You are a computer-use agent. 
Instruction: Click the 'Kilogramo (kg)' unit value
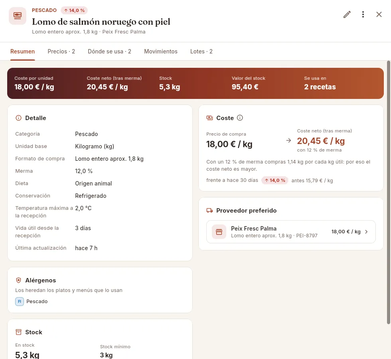coord(95,146)
